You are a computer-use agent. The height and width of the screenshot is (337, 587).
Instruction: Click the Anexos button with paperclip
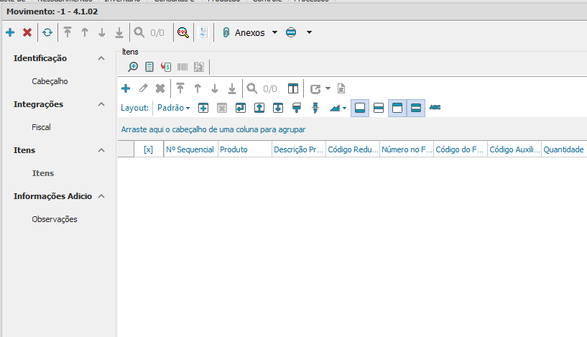[x=244, y=32]
